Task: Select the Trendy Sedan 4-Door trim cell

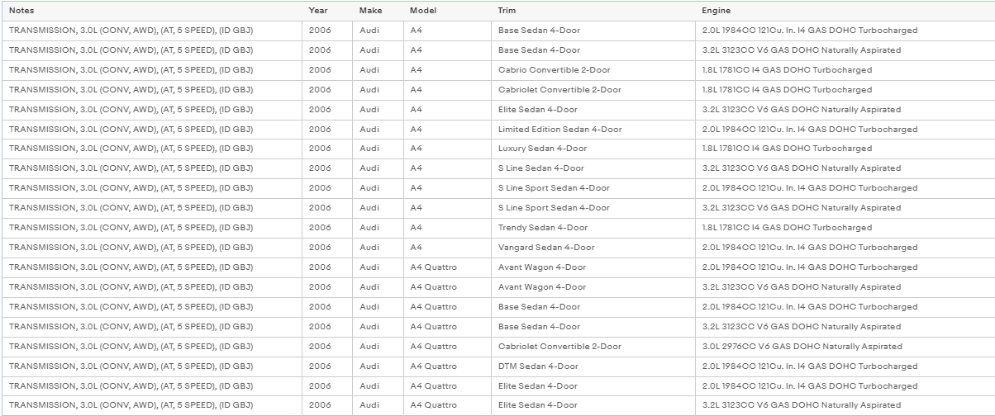Action: pyautogui.click(x=593, y=228)
